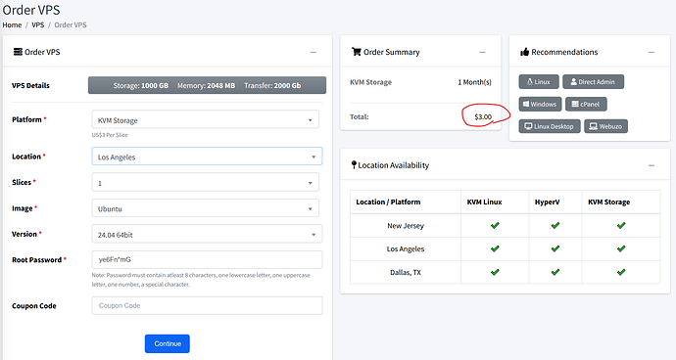This screenshot has height=360, width=676.
Task: Click the VPS Details storage/memory/transfer bar
Action: pyautogui.click(x=207, y=85)
